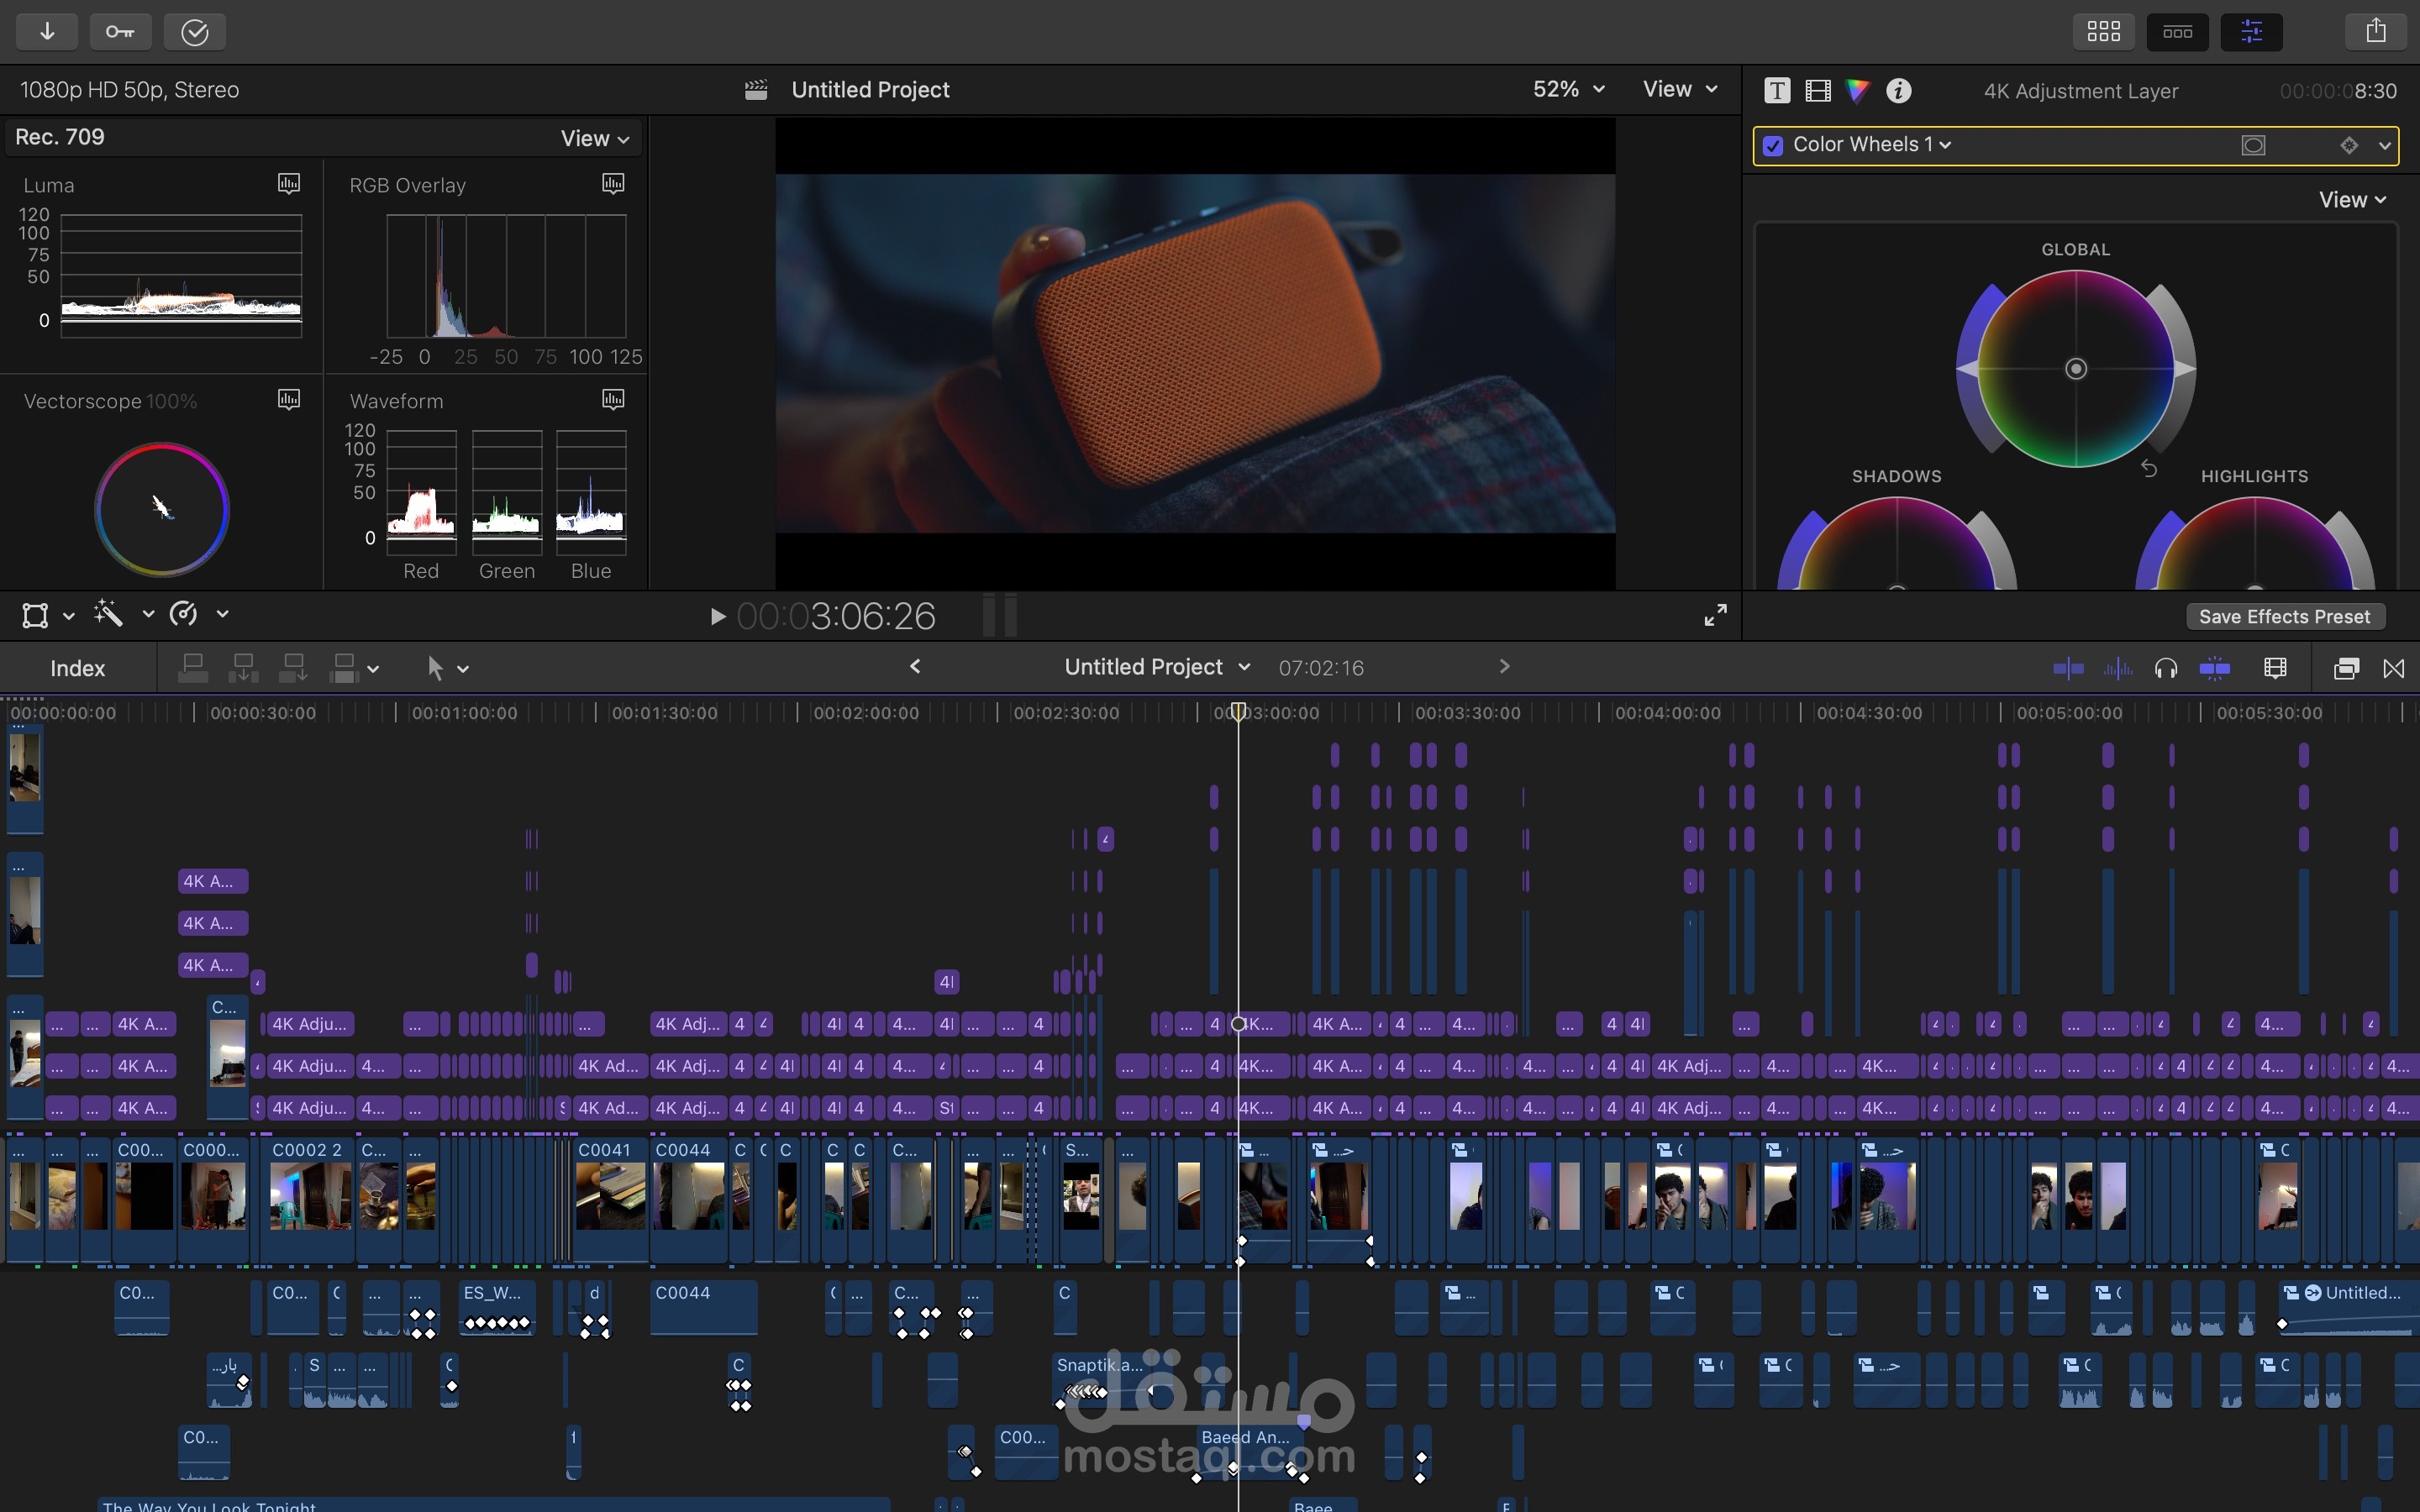2420x1512 pixels.
Task: Open the 52% viewer zoom dropdown
Action: [1568, 89]
